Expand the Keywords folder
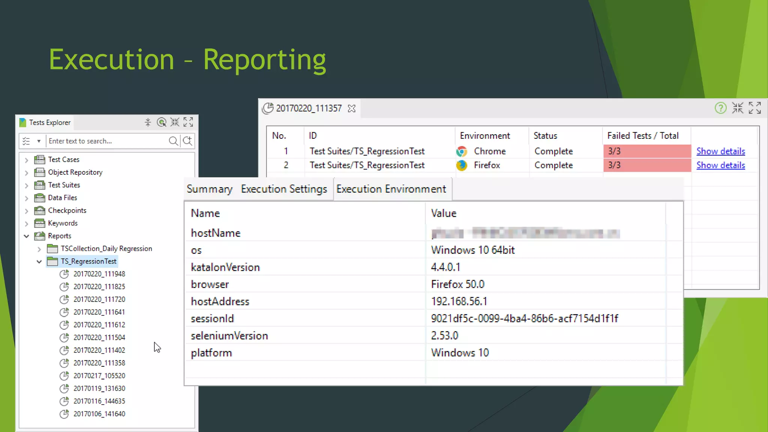Viewport: 768px width, 432px height. tap(27, 223)
